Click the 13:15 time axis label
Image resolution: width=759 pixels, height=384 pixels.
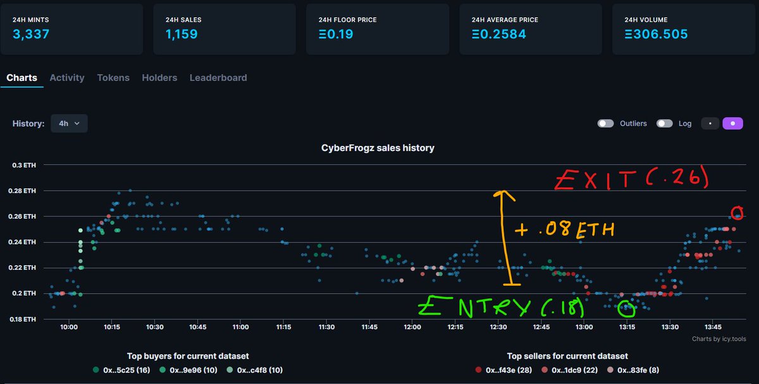point(627,327)
